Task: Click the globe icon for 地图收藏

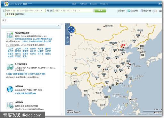Action: [10, 89]
